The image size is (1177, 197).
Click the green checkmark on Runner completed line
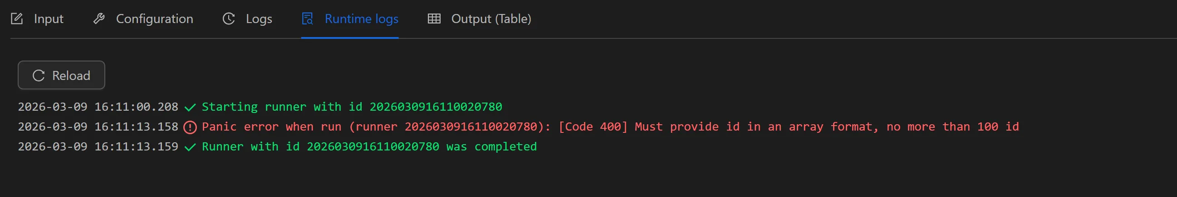[x=190, y=147]
